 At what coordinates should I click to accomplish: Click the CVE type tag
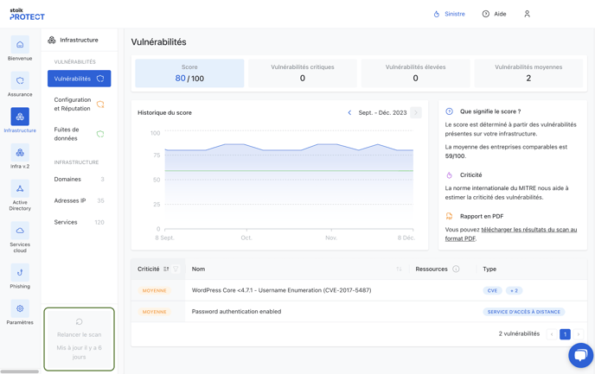tap(493, 290)
